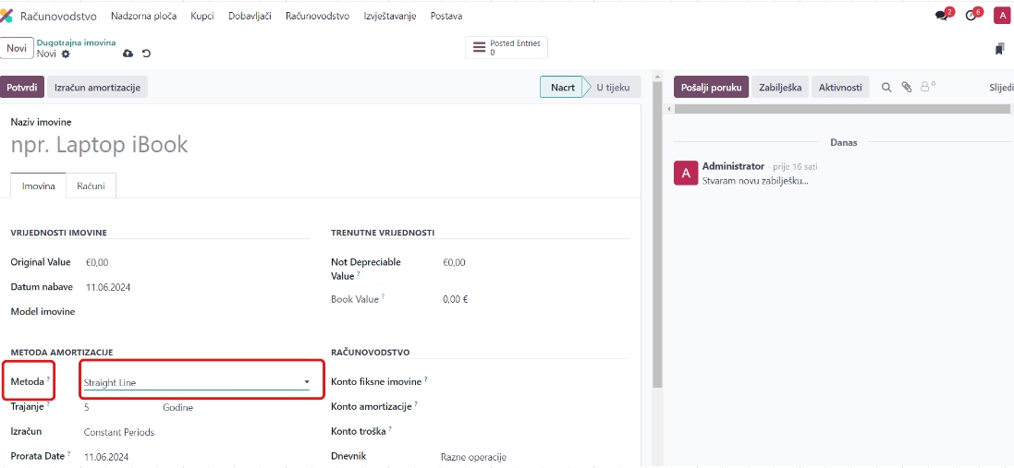The image size is (1014, 468).
Task: Click the gear actions icon next to Novi
Action: click(x=66, y=54)
